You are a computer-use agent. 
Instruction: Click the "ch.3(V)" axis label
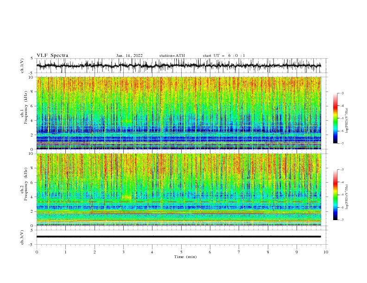pyautogui.click(x=22, y=237)
